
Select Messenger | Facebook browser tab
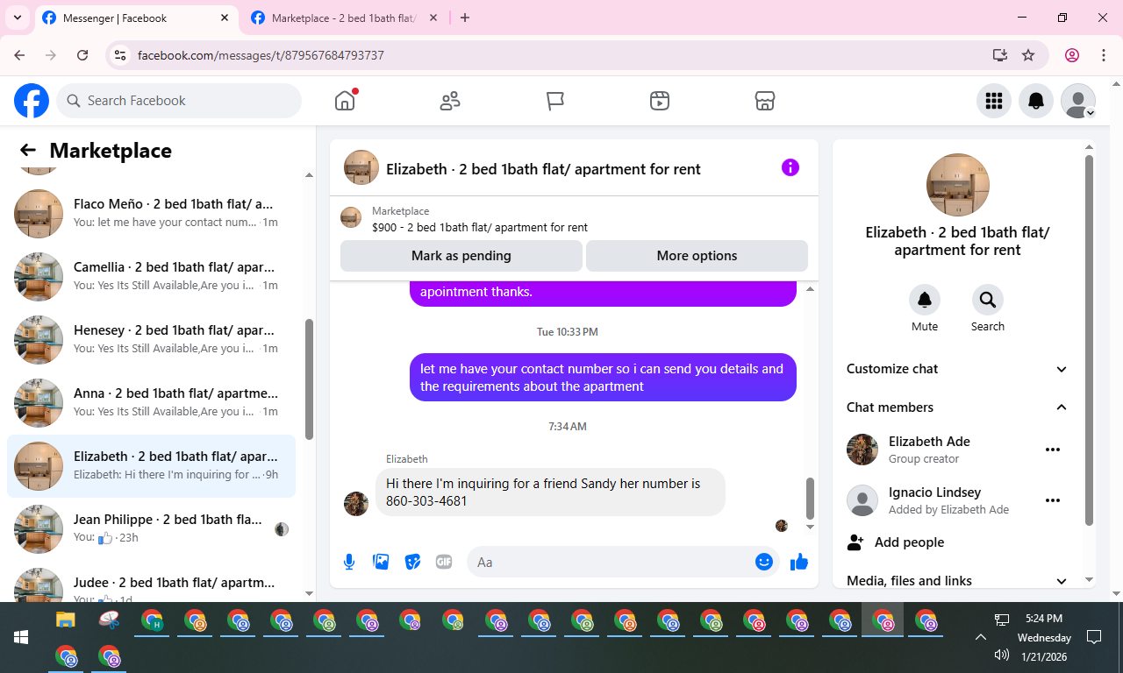(x=136, y=18)
